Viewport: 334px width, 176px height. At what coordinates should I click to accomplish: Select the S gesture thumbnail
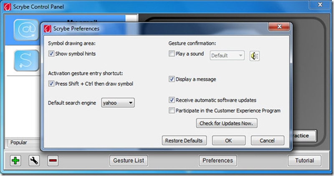tap(26, 60)
